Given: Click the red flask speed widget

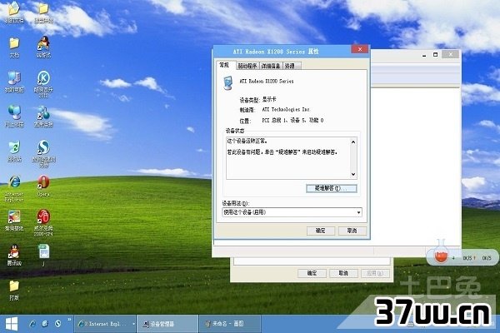Looking at the screenshot, I should click(x=441, y=255).
